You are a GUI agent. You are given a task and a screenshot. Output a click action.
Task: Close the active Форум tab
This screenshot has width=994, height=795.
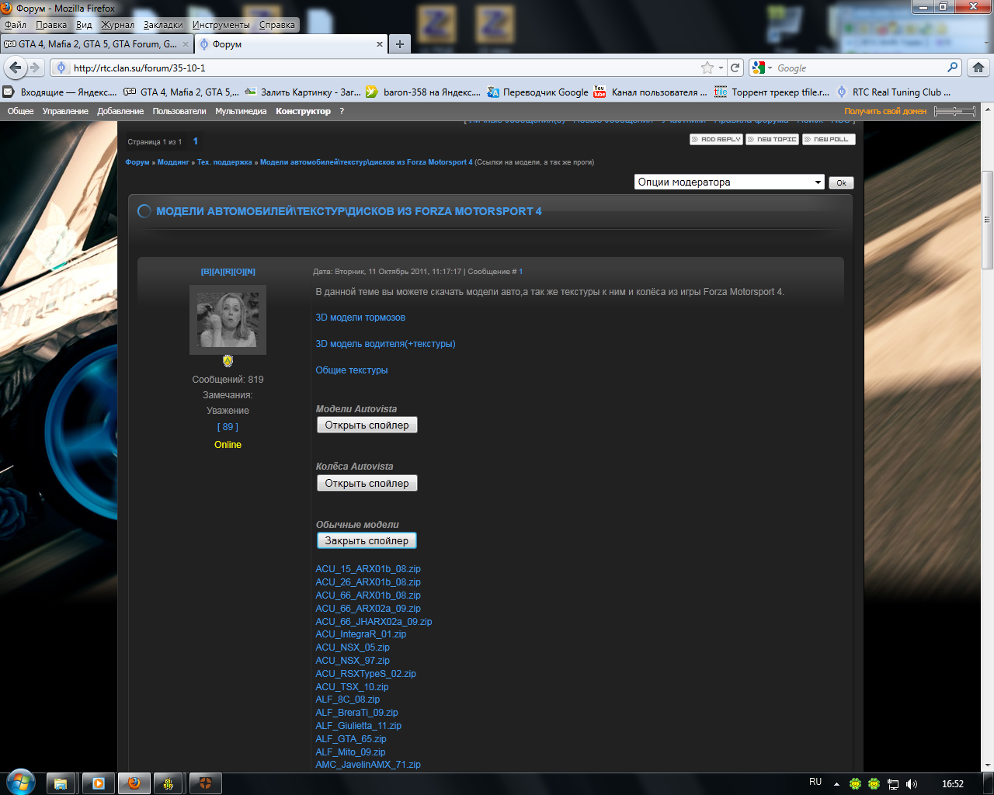380,44
